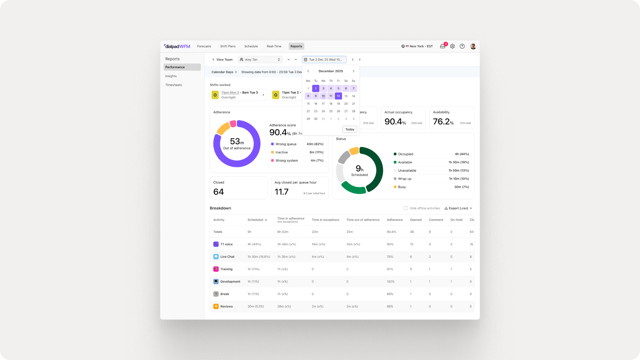Click the Today button in the calendar popup
This screenshot has height=360, width=640.
[x=350, y=129]
